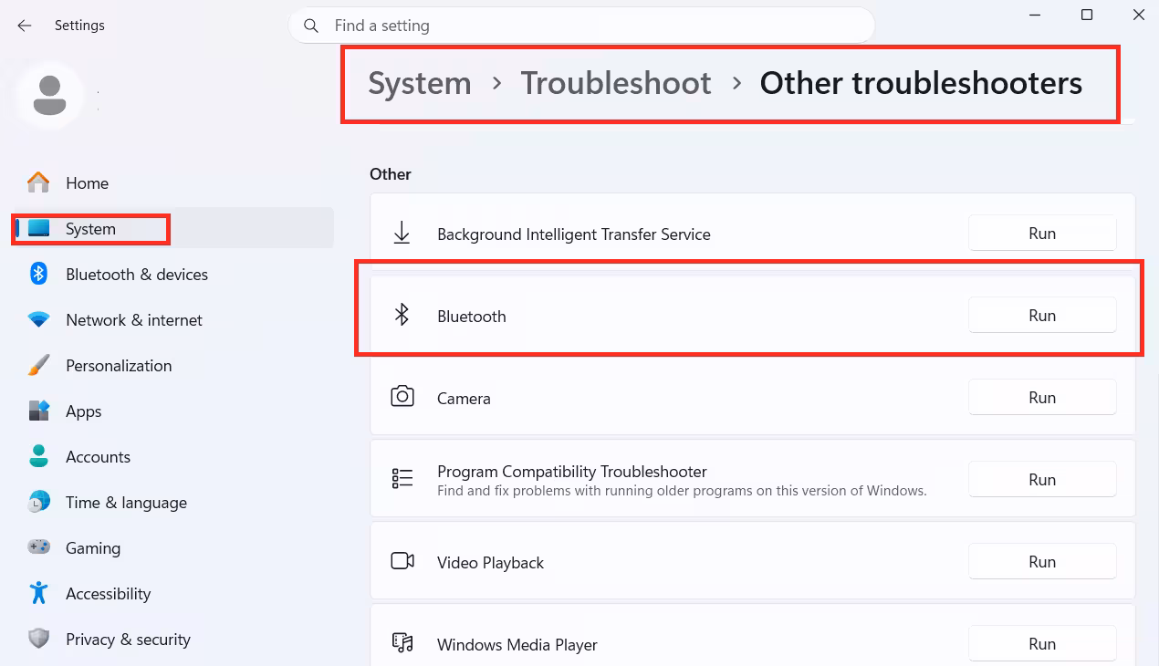Run the Bluetooth troubleshooter

1042,316
